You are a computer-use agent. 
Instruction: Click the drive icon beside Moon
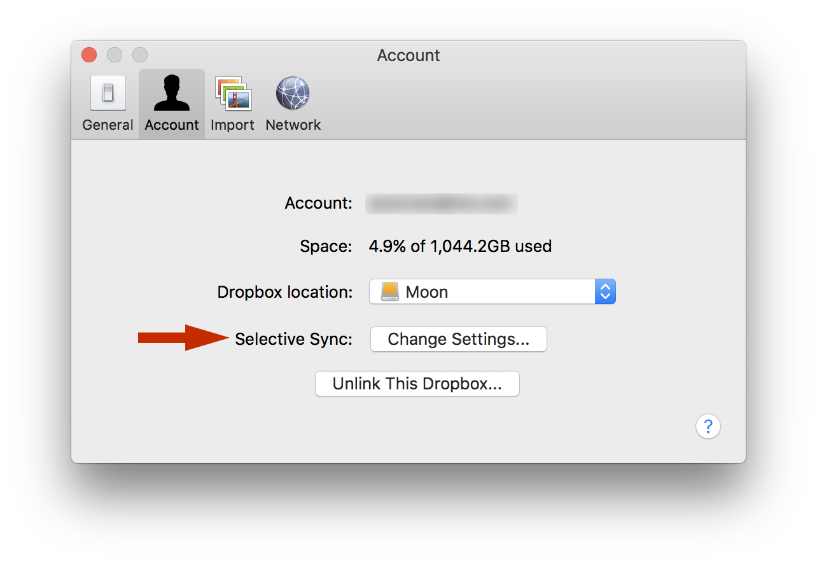coord(389,292)
